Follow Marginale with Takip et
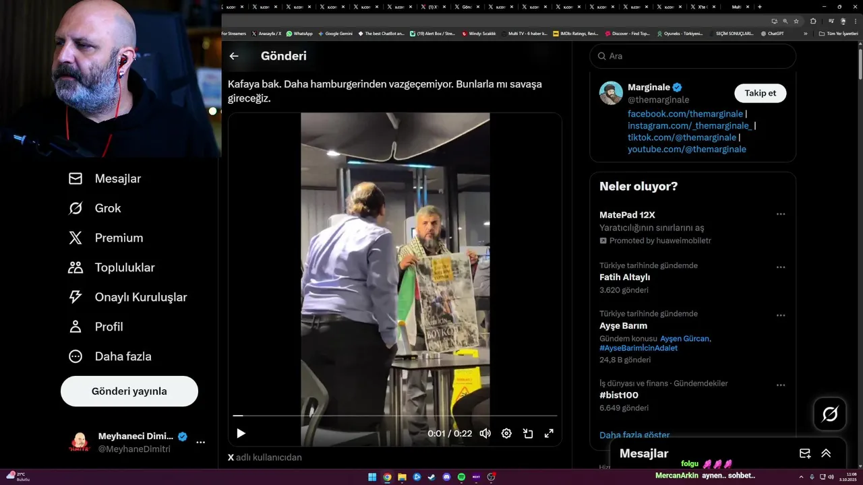Viewport: 863px width, 485px height. 761,93
